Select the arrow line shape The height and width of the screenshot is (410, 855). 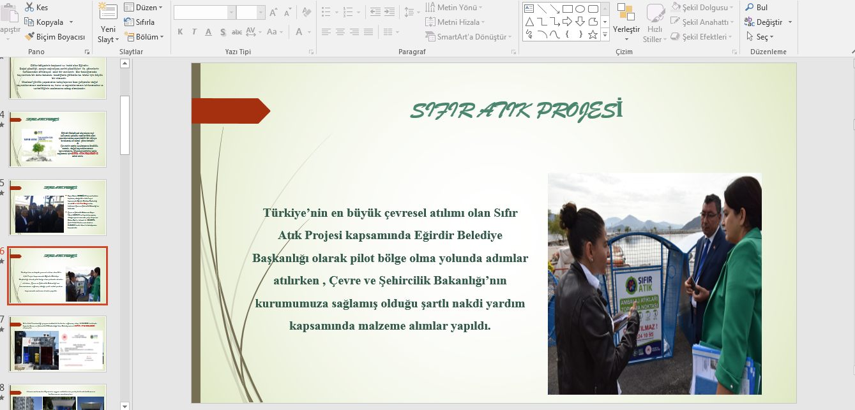[554, 9]
